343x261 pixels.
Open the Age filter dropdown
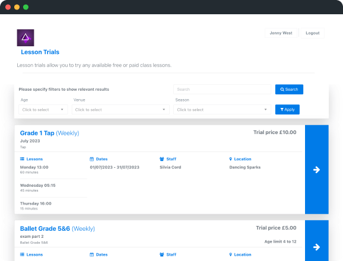(43, 110)
